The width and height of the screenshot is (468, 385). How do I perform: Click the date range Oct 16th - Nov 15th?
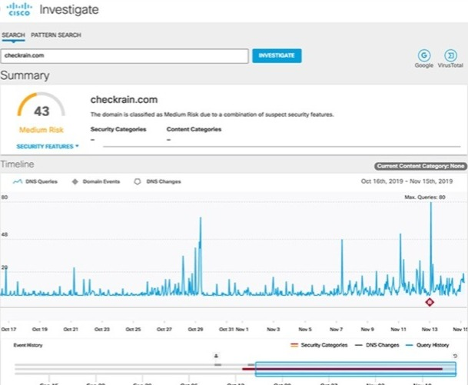pyautogui.click(x=407, y=181)
